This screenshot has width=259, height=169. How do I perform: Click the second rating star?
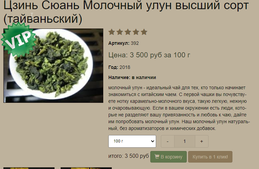pos(120,32)
